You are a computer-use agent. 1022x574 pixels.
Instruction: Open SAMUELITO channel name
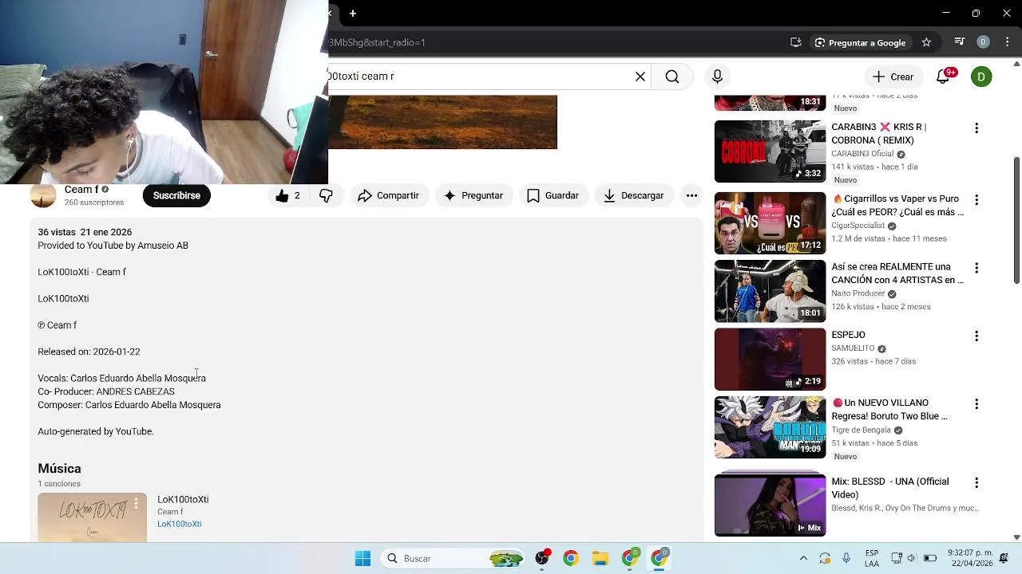853,348
